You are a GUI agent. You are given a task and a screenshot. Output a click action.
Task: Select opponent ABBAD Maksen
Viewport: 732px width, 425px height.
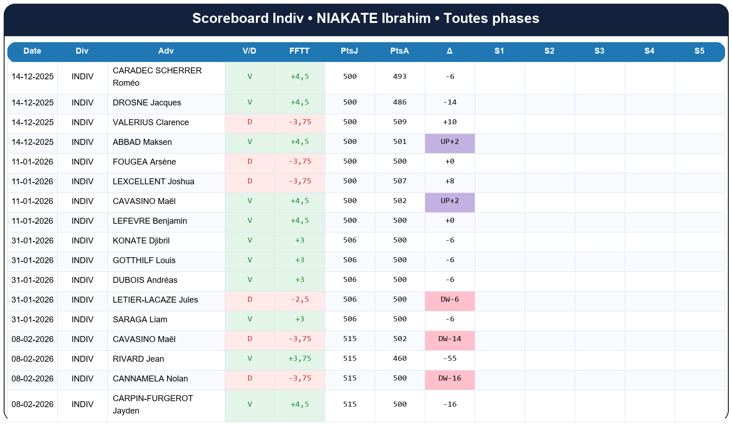coord(142,142)
